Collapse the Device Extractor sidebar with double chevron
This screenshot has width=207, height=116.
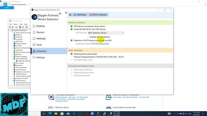(x=66, y=13)
